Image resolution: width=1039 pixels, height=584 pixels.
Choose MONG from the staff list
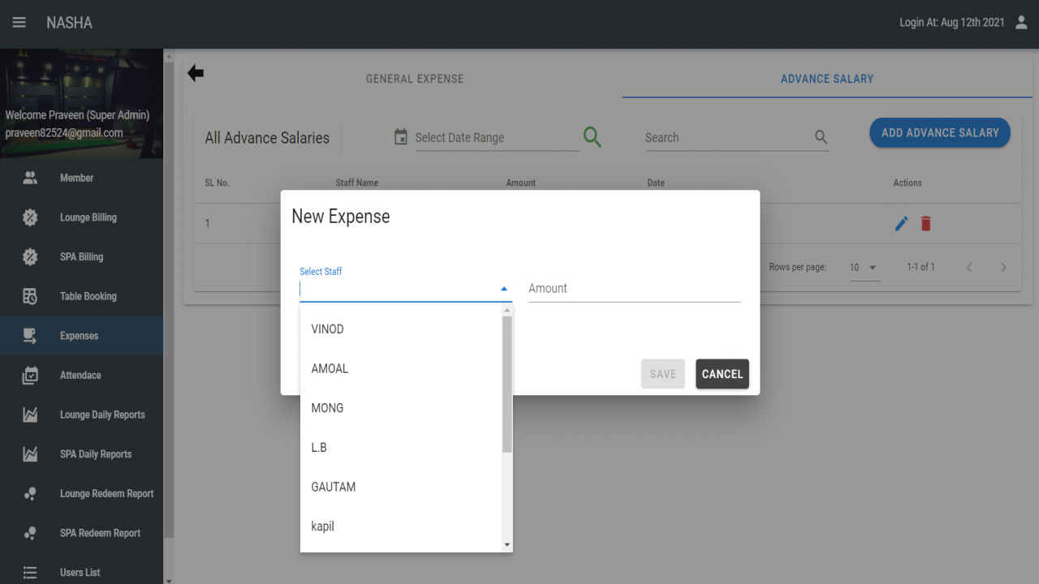coord(402,408)
